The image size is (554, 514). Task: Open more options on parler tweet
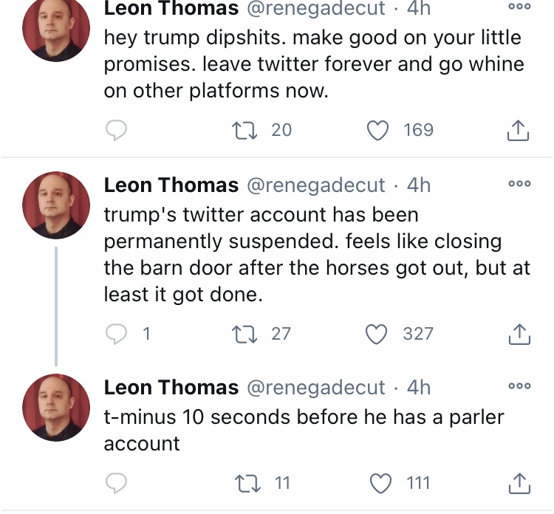(519, 385)
